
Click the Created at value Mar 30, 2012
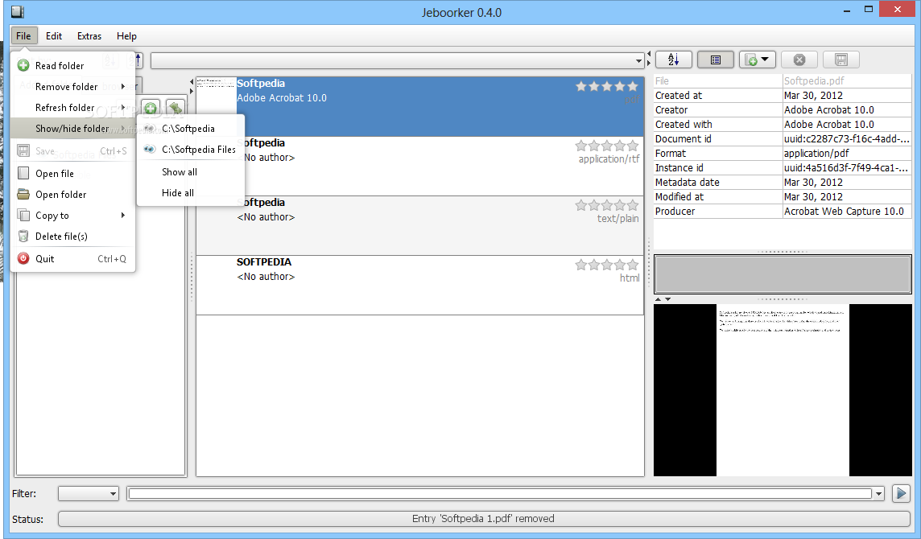coord(847,95)
